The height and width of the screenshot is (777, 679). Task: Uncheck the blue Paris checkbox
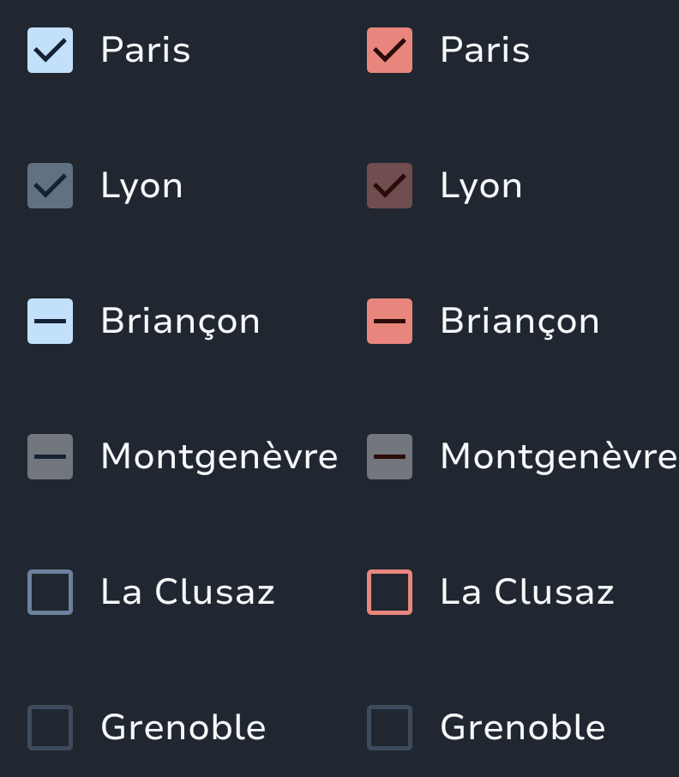[50, 50]
